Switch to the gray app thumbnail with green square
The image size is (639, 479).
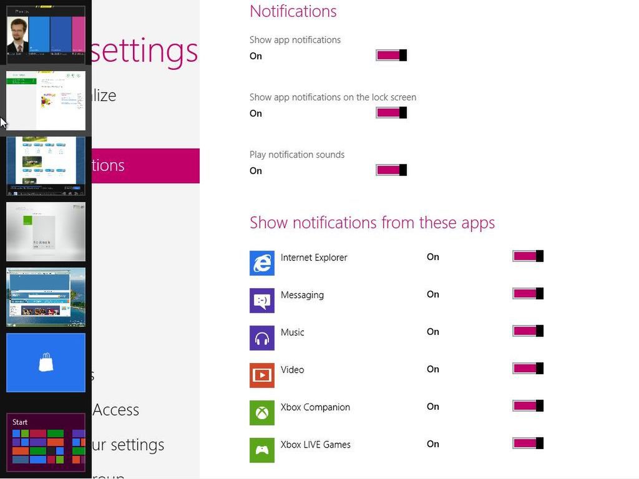(46, 232)
